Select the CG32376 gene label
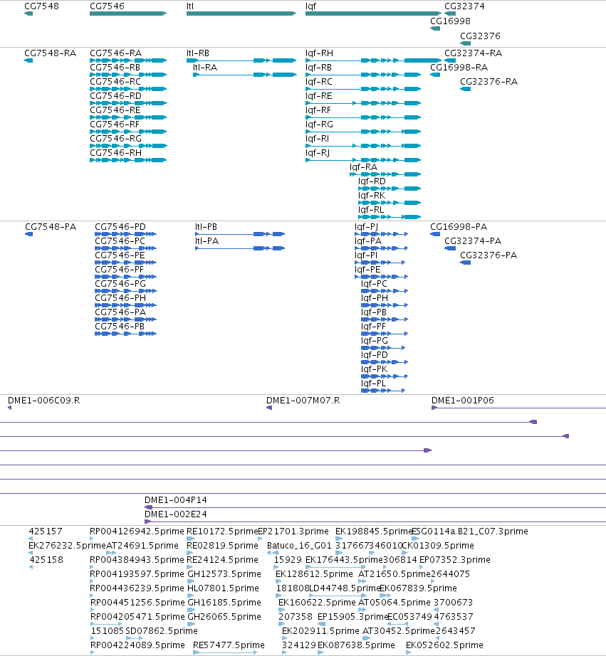Viewport: 606px width, 656px height. point(480,36)
